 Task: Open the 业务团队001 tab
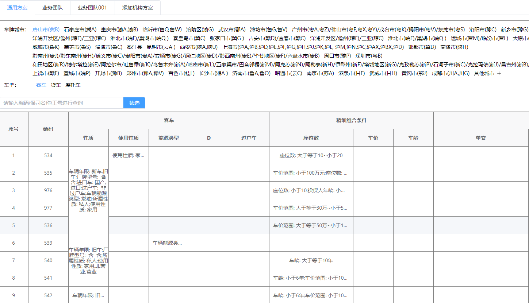(x=92, y=8)
